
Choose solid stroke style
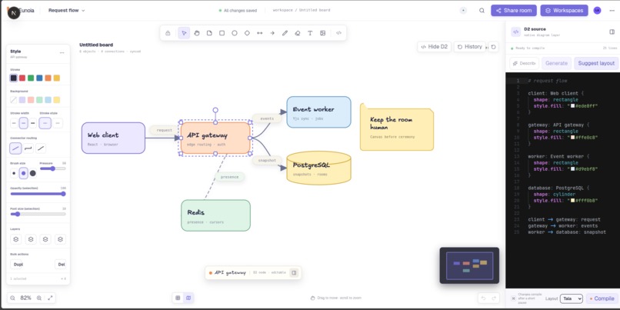pos(45,123)
